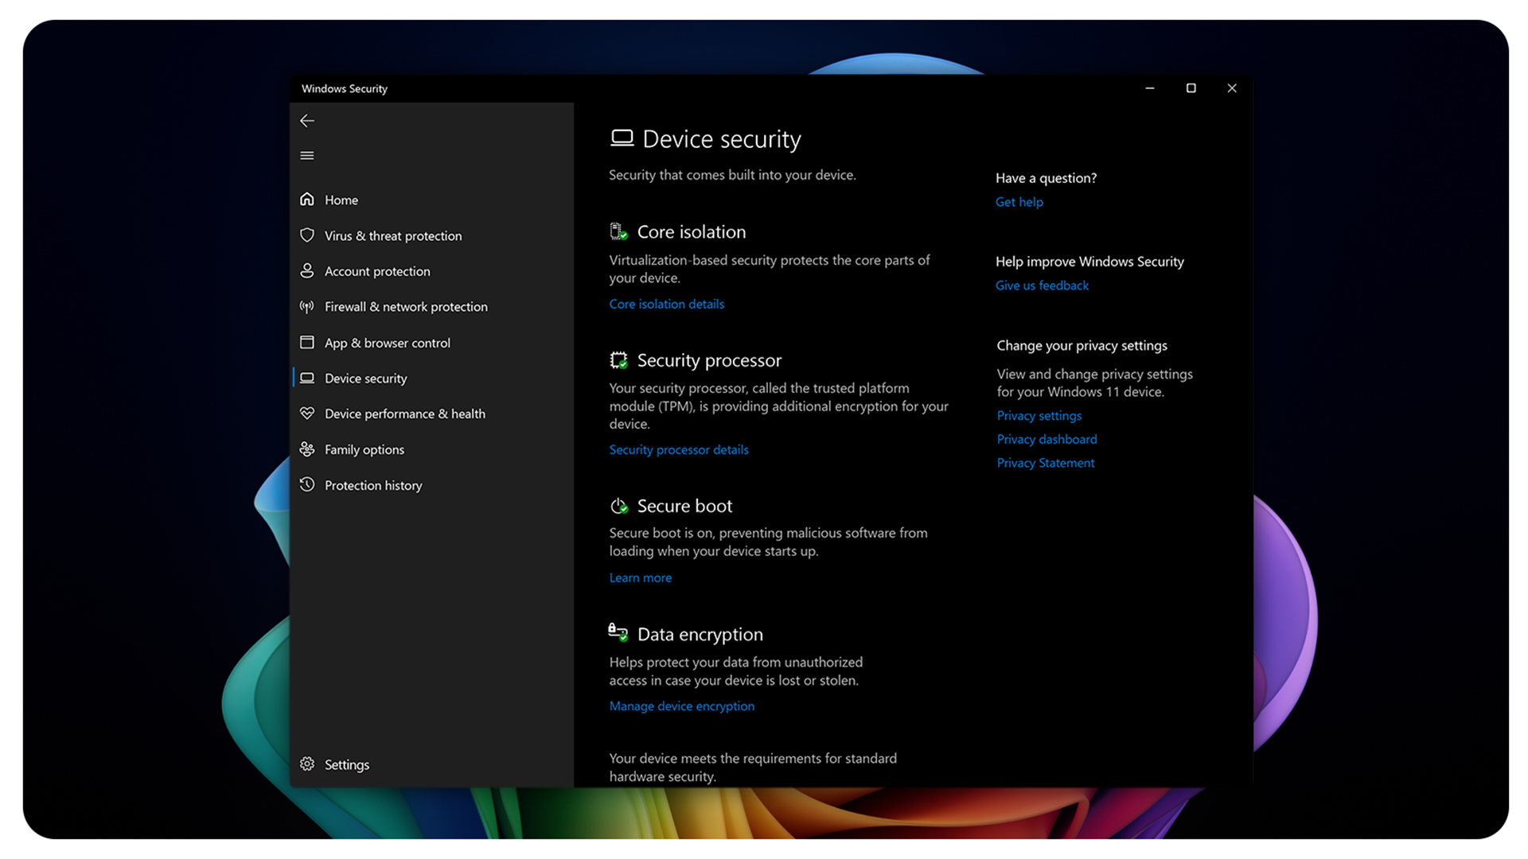Viewport: 1528px width, 859px height.
Task: Click the Firewall & network protection antenna icon
Action: 307,307
